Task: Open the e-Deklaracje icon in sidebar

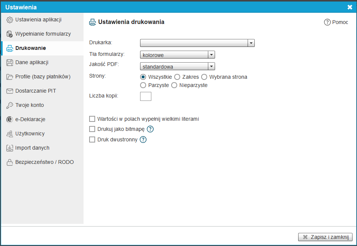Action: point(10,120)
